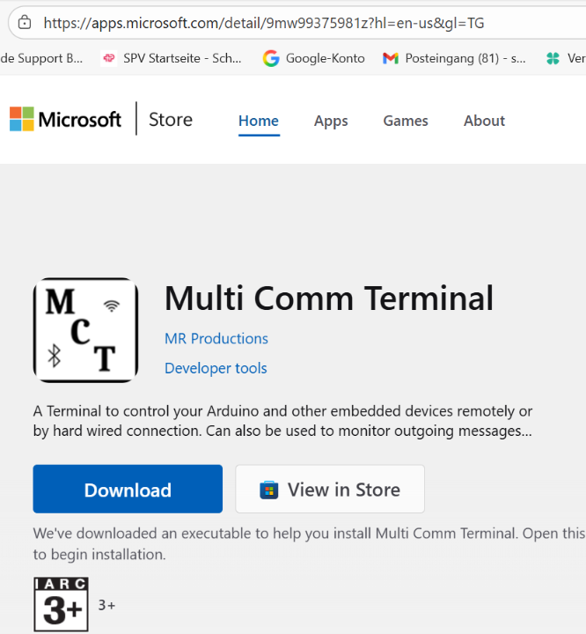The height and width of the screenshot is (634, 586).
Task: Click the View in Store button
Action: (330, 490)
